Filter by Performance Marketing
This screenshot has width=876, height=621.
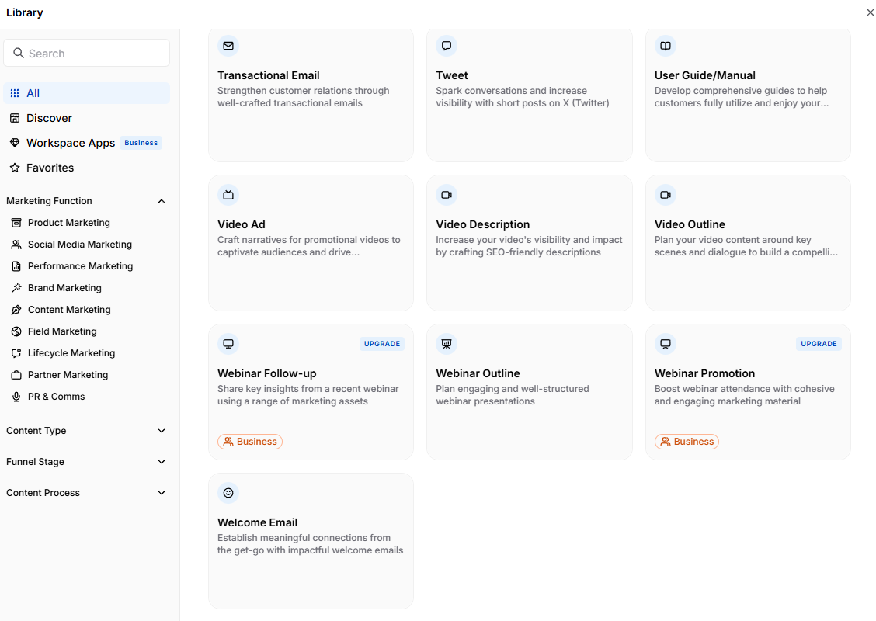80,265
